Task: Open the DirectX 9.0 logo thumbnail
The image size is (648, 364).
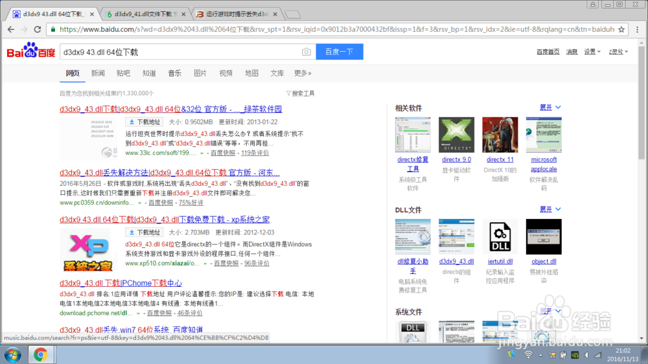Action: pos(456,135)
